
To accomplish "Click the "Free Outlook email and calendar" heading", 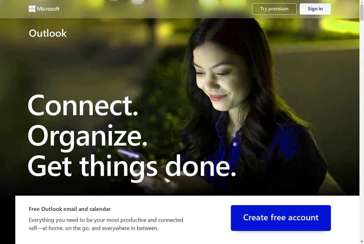I will tap(70, 209).
